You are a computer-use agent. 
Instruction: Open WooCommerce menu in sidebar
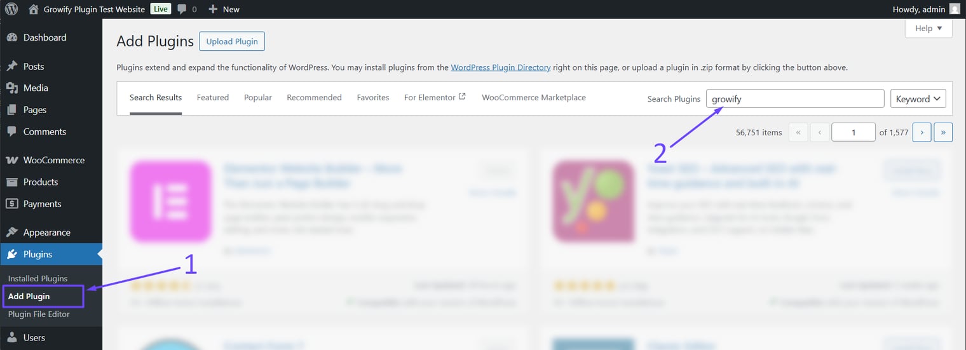point(53,160)
